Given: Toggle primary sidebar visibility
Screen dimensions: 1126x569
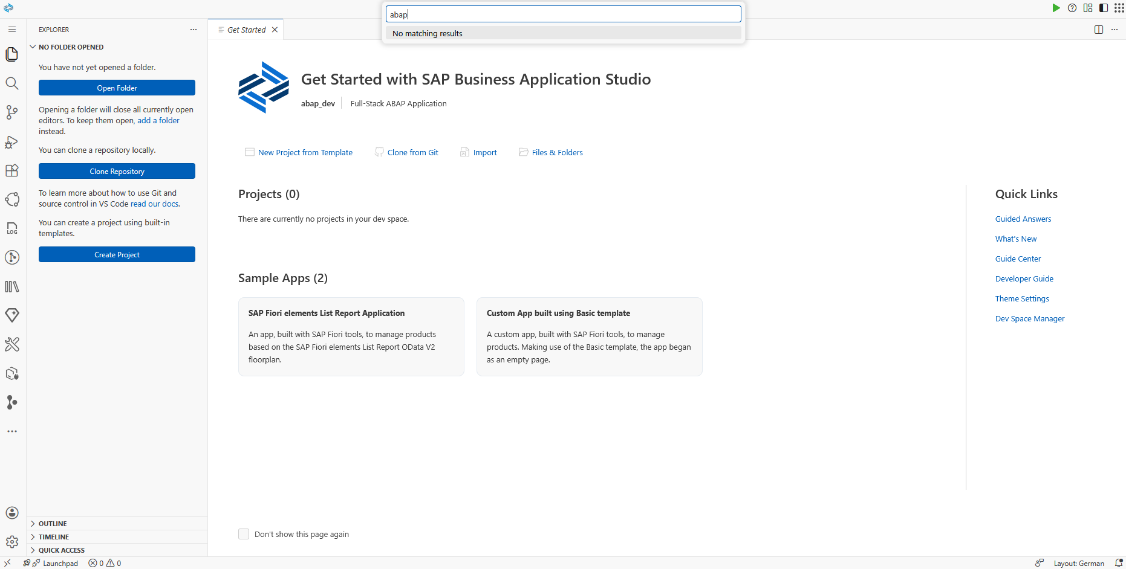Looking at the screenshot, I should click(1104, 8).
